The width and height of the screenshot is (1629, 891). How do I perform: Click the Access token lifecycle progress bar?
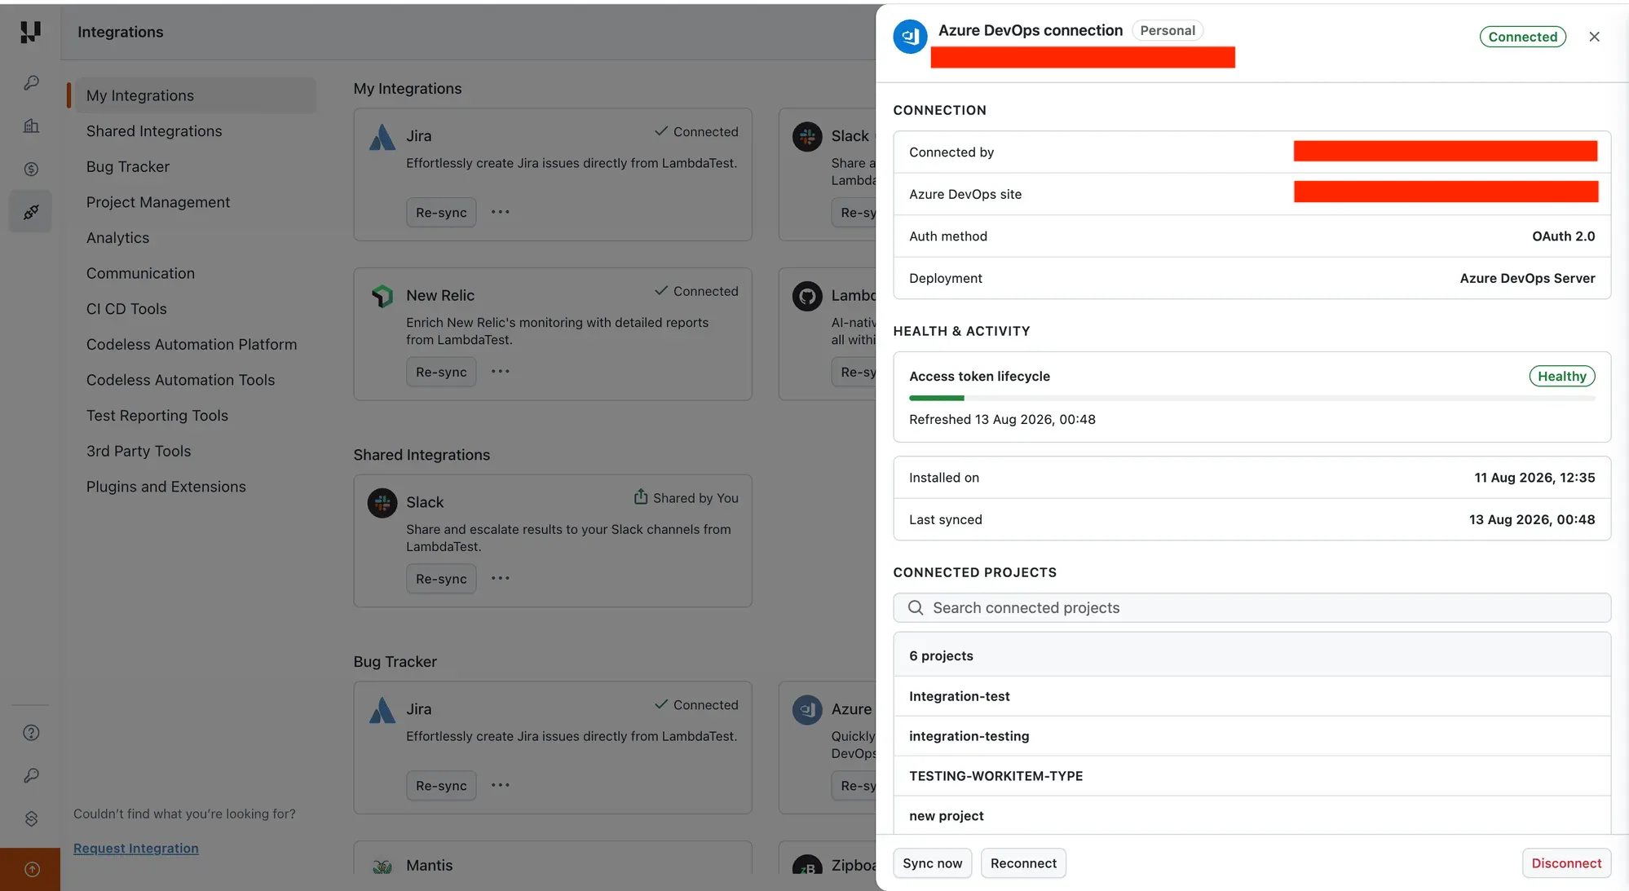tap(1252, 398)
